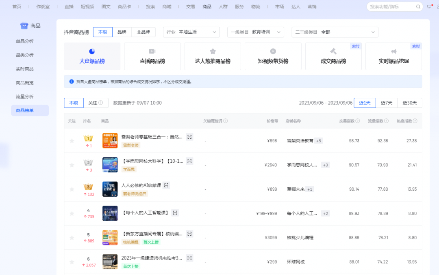Click help icon next to 热度指数
Screen dimensions: 439x275
point(415,121)
